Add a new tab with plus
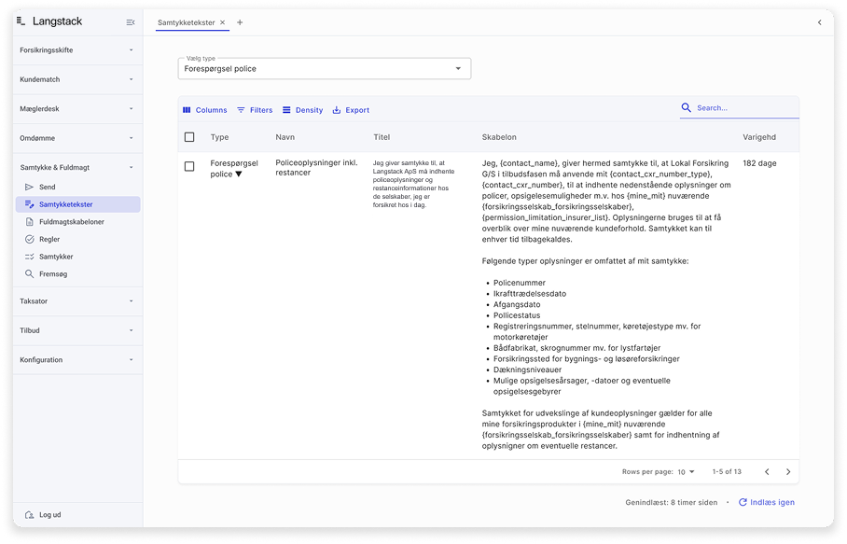Screen dimensions: 847x544 pos(240,22)
